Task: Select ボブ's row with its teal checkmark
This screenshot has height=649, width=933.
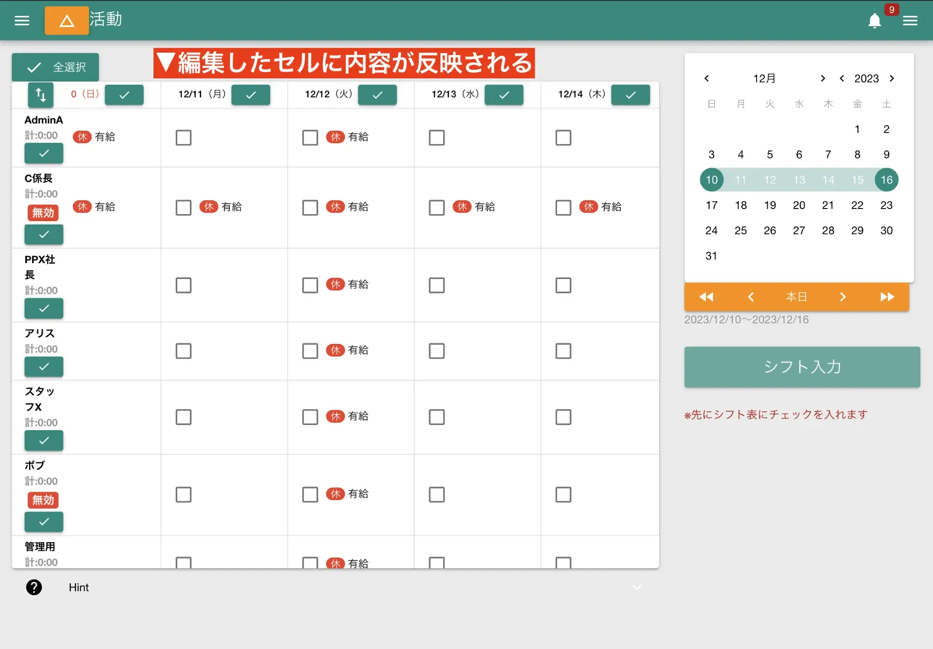Action: click(x=43, y=522)
